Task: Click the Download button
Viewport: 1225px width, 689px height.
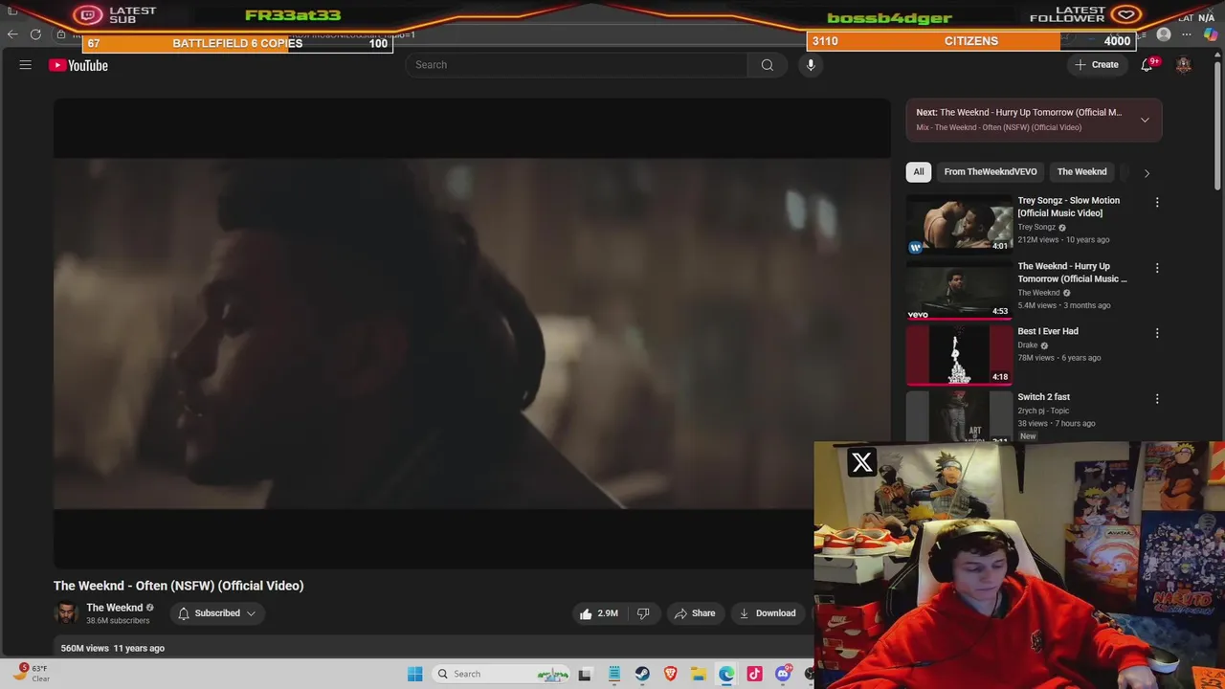Action: click(768, 613)
